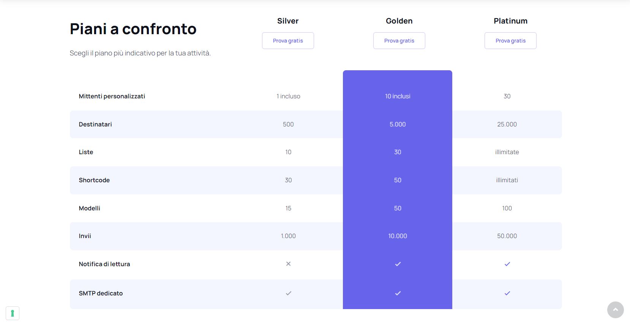Click the Platinum Modelli value 100

coord(507,208)
